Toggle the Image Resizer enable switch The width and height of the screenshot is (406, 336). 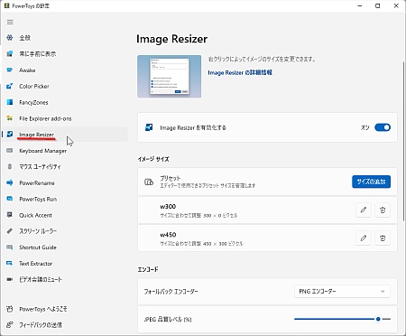[x=383, y=127]
